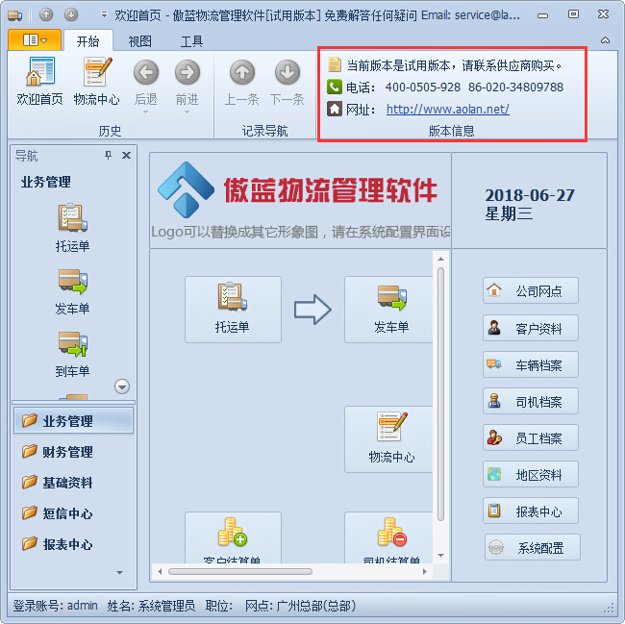Click the 物流中心 tile in workflow area

click(x=389, y=439)
